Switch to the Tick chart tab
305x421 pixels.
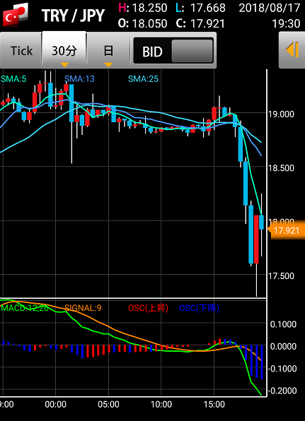click(21, 50)
